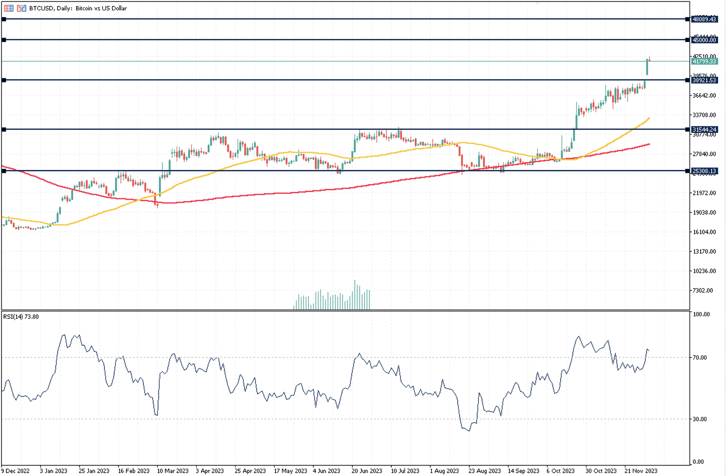This screenshot has width=726, height=476.
Task: Click the 21 Nov 2023 date label
Action: [641, 471]
